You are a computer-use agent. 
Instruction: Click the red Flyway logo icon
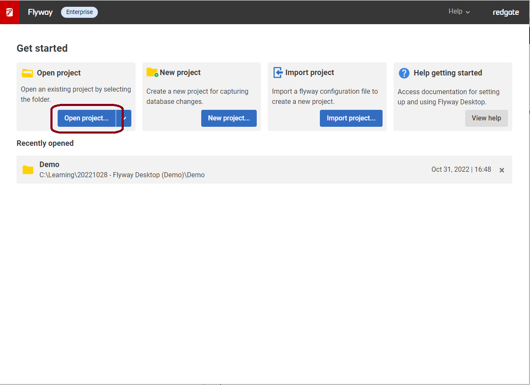[9, 12]
